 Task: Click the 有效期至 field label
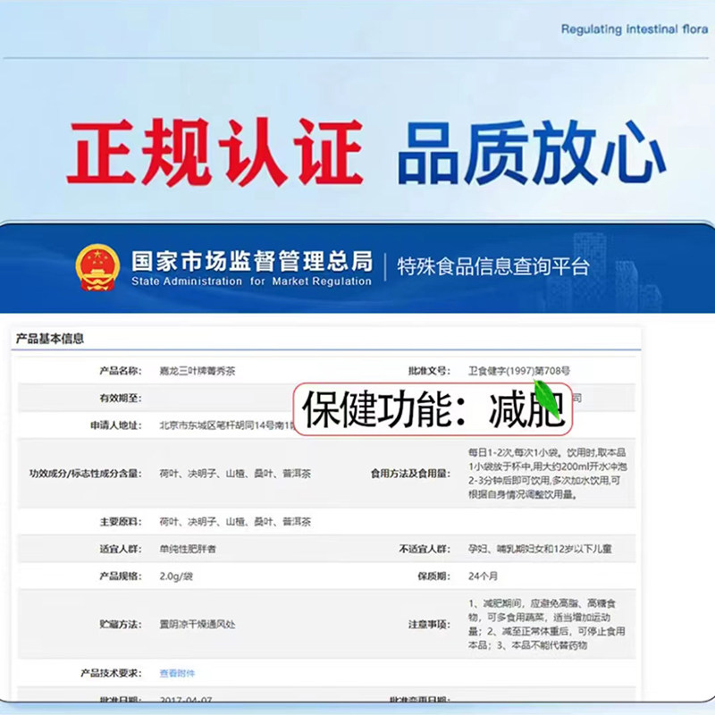[121, 398]
